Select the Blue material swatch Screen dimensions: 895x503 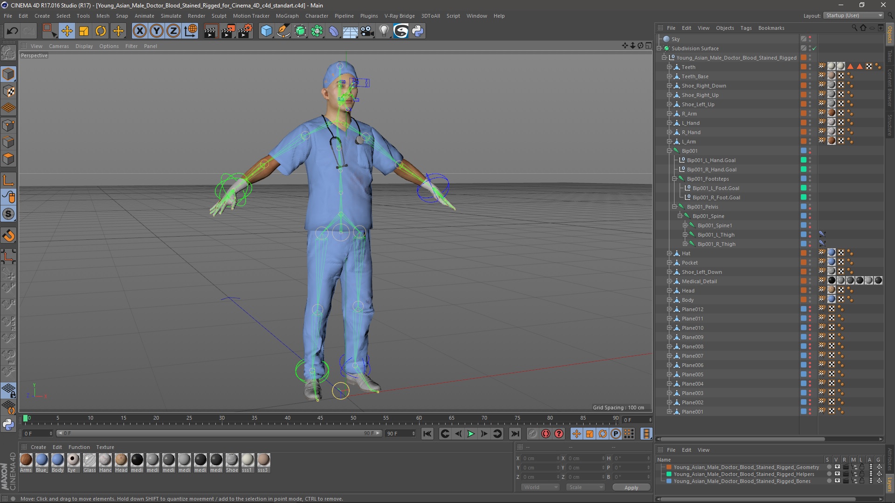coord(41,460)
